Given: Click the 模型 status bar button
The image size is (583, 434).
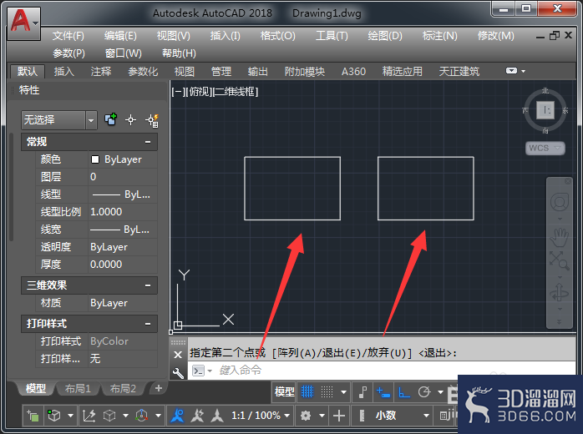Looking at the screenshot, I should [285, 391].
